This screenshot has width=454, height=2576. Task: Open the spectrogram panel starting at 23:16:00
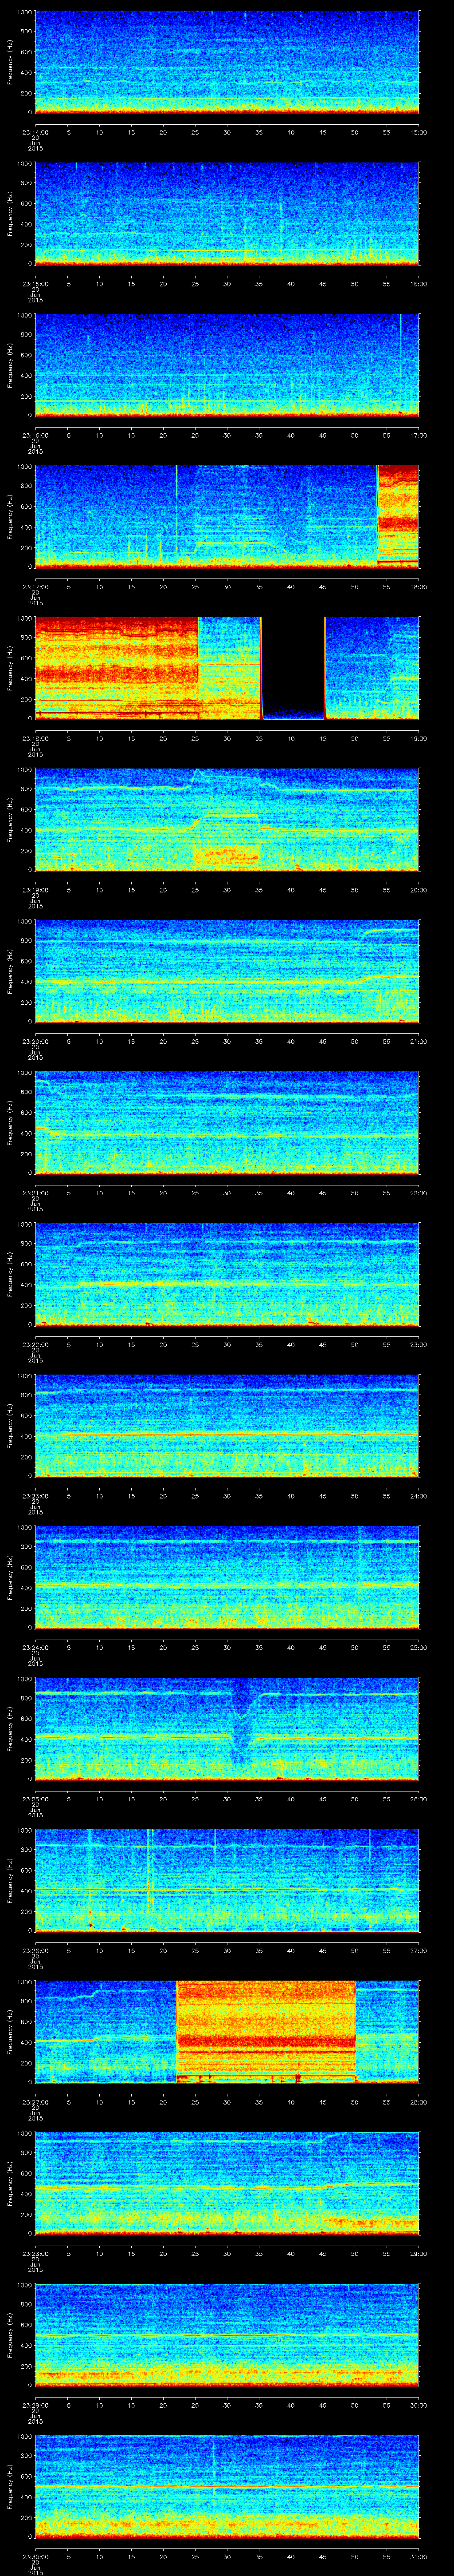(227, 365)
